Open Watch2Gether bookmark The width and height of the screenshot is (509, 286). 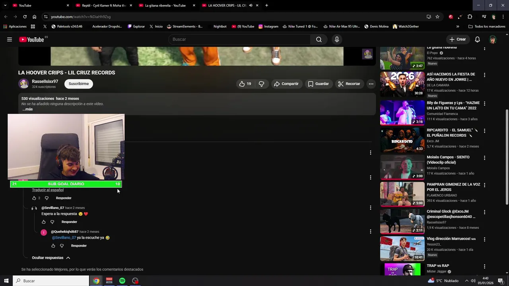(406, 27)
